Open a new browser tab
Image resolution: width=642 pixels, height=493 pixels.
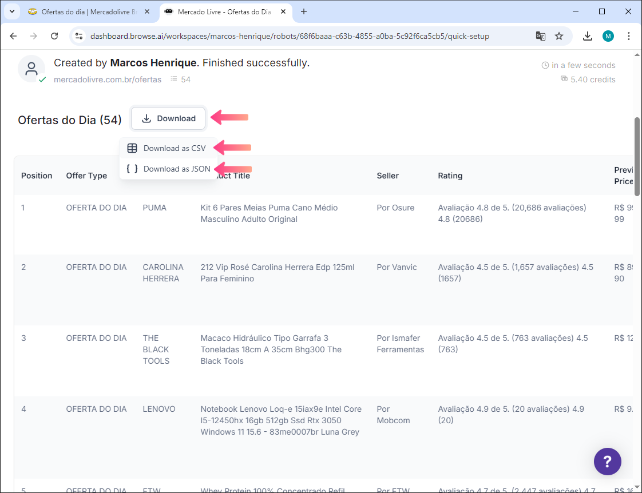304,12
